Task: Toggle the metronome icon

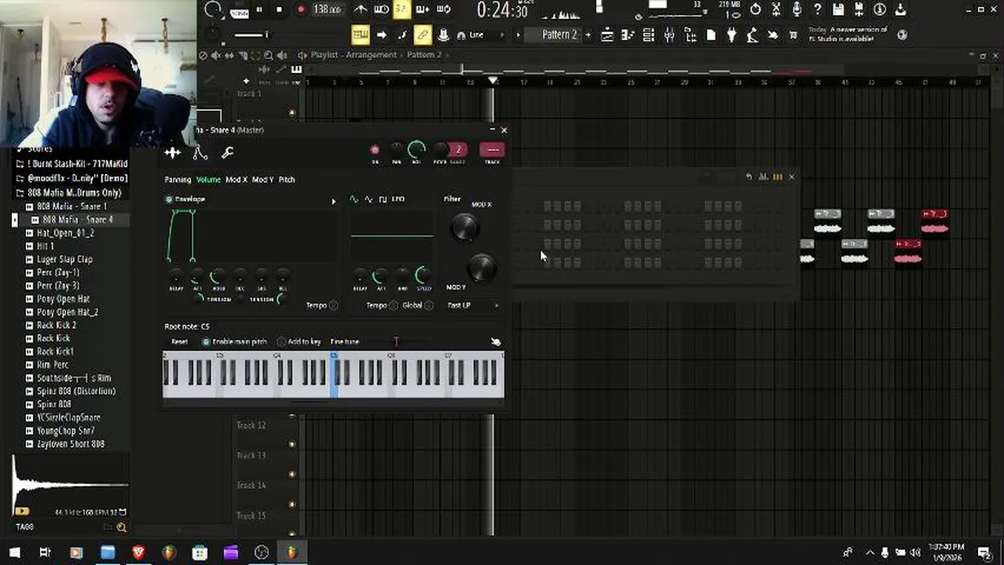Action: click(361, 9)
